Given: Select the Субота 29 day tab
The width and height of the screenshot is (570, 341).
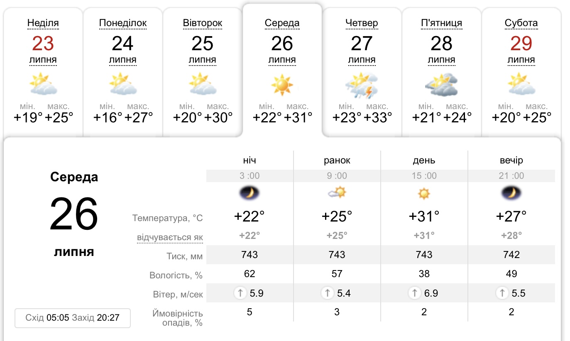Looking at the screenshot, I should [x=521, y=44].
